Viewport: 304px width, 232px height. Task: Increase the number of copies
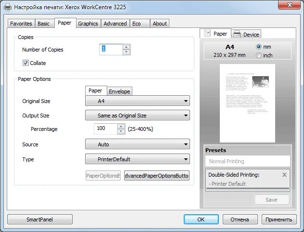pos(127,47)
